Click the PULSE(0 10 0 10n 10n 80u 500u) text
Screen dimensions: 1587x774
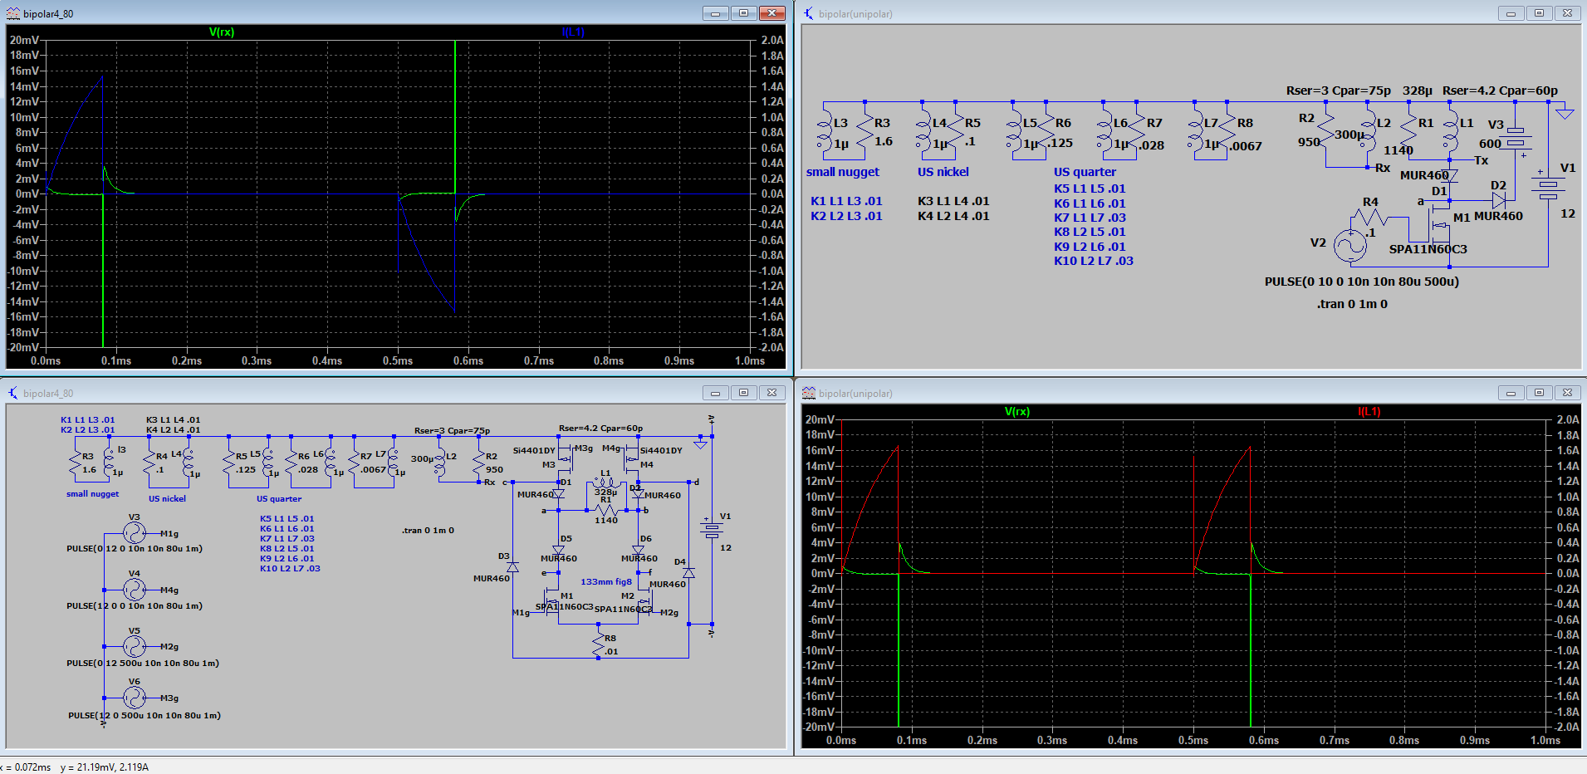(1361, 282)
